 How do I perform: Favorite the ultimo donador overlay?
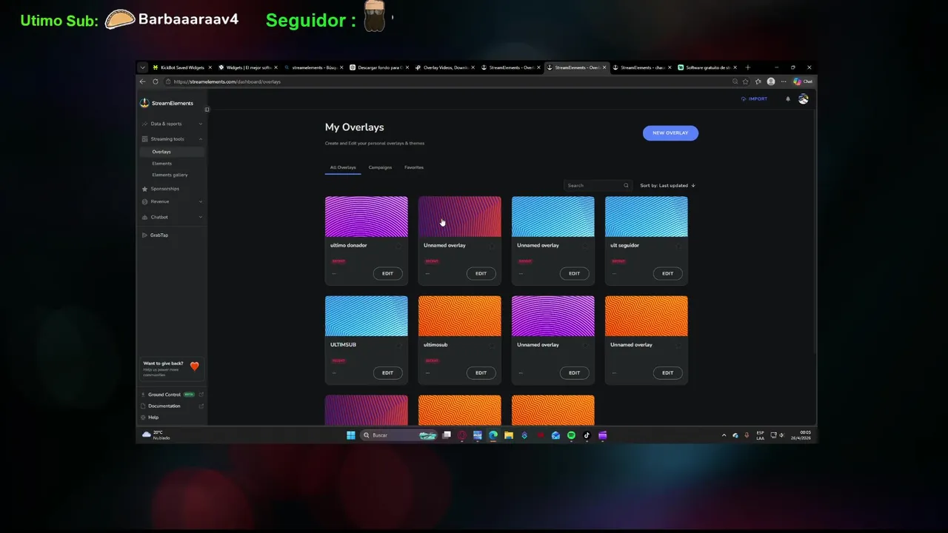[x=398, y=246]
